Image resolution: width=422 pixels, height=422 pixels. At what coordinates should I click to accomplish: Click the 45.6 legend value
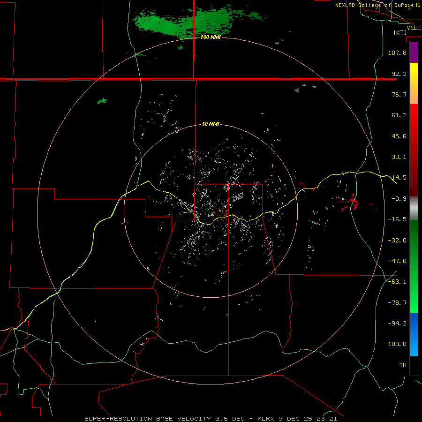(x=399, y=136)
